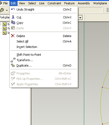Open the Select menu
The image size is (109, 125).
pos(32,3)
